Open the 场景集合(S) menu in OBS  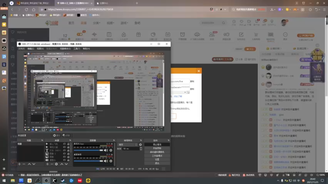coord(65,49)
